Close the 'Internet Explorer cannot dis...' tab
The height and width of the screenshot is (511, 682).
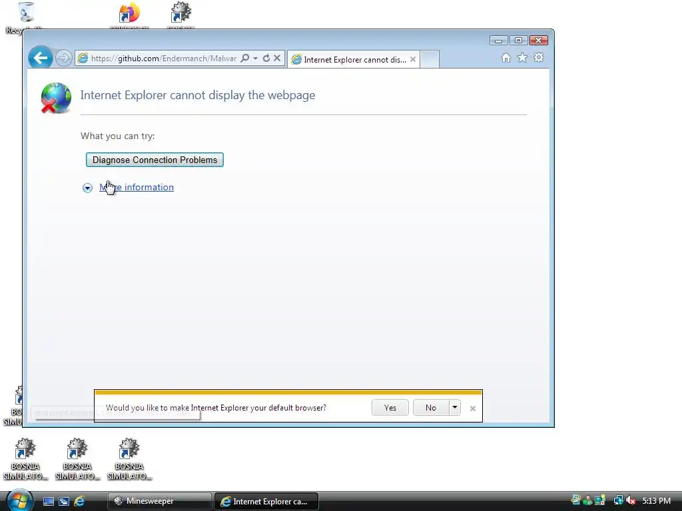tap(413, 59)
